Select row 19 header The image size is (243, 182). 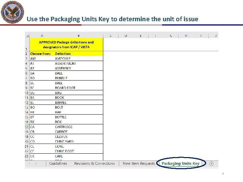click(x=27, y=136)
